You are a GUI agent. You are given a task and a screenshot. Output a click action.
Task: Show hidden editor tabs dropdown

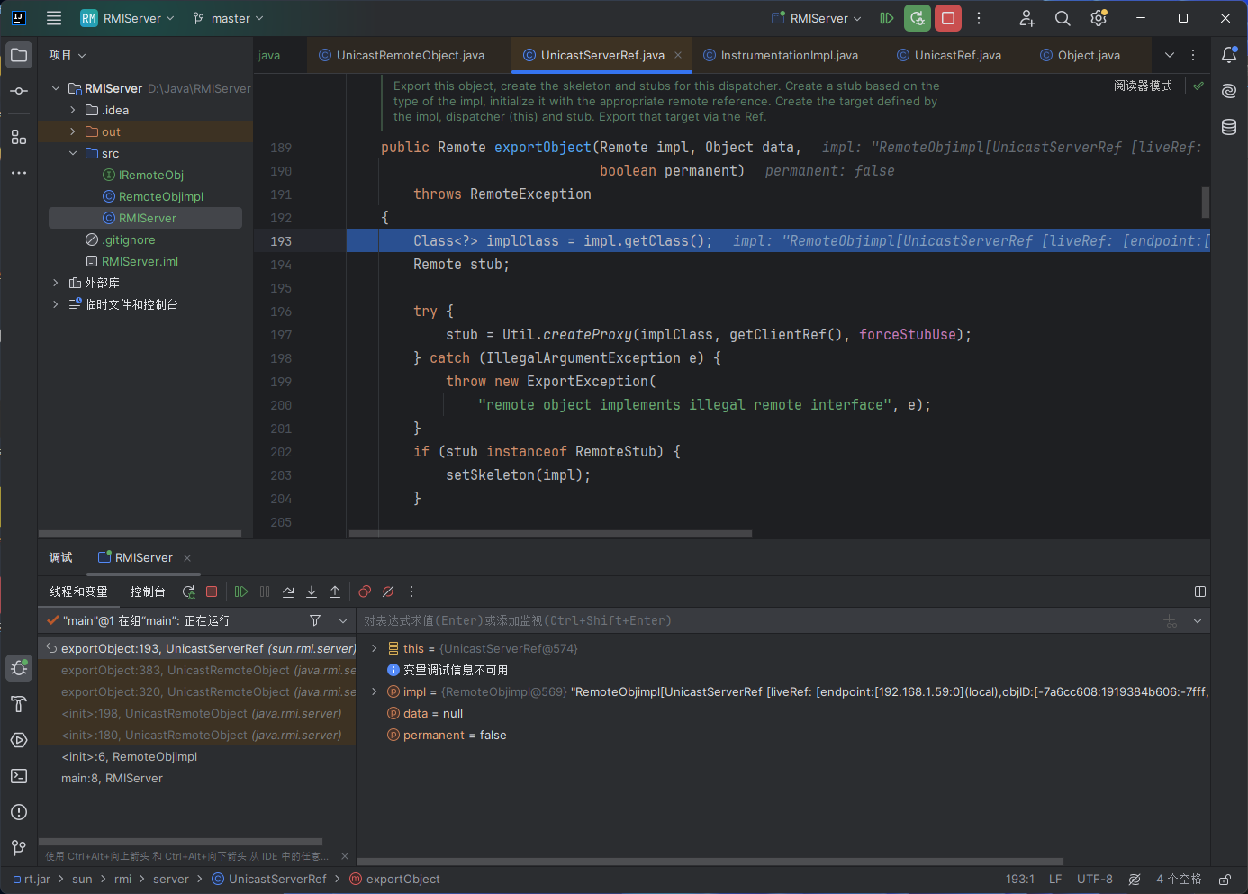click(x=1170, y=55)
